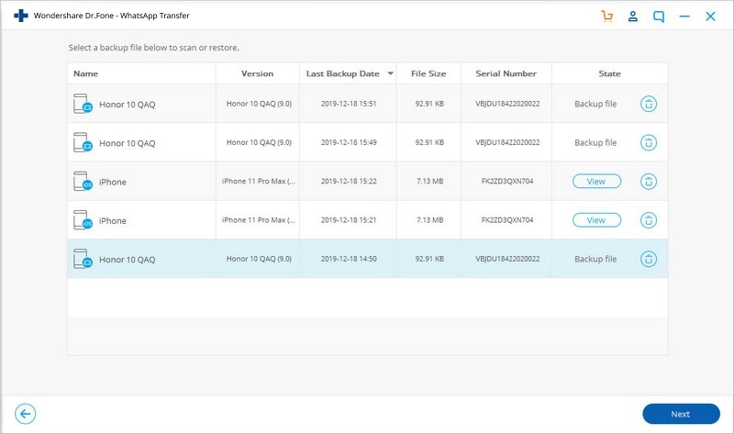The image size is (734, 434).
Task: Click device icon of 15:49 Honor backup
Action: click(83, 143)
